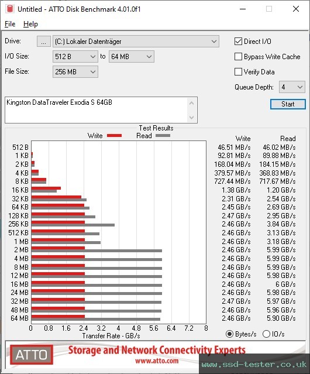Close the ATTO Disk Benchmark window

pos(296,9)
